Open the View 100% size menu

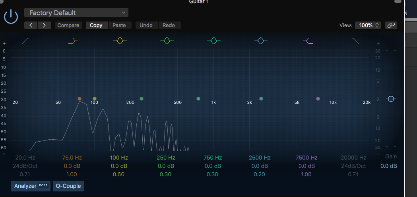368,25
